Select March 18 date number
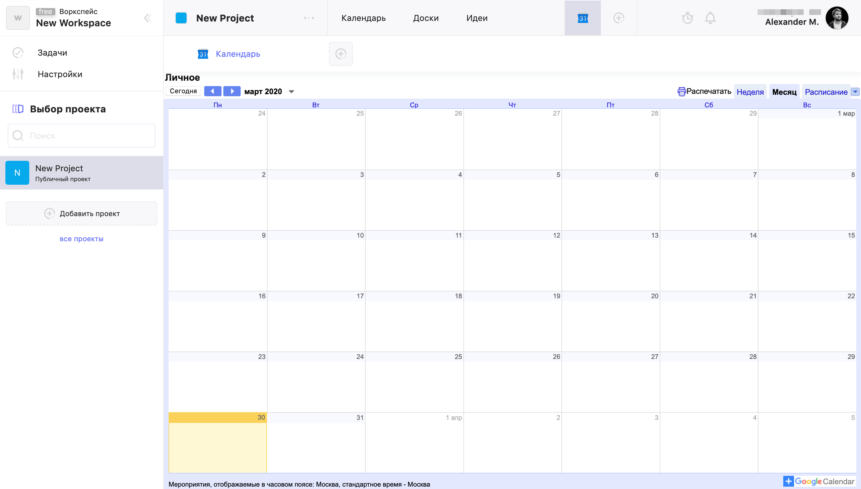This screenshot has height=489, width=861. tap(458, 296)
